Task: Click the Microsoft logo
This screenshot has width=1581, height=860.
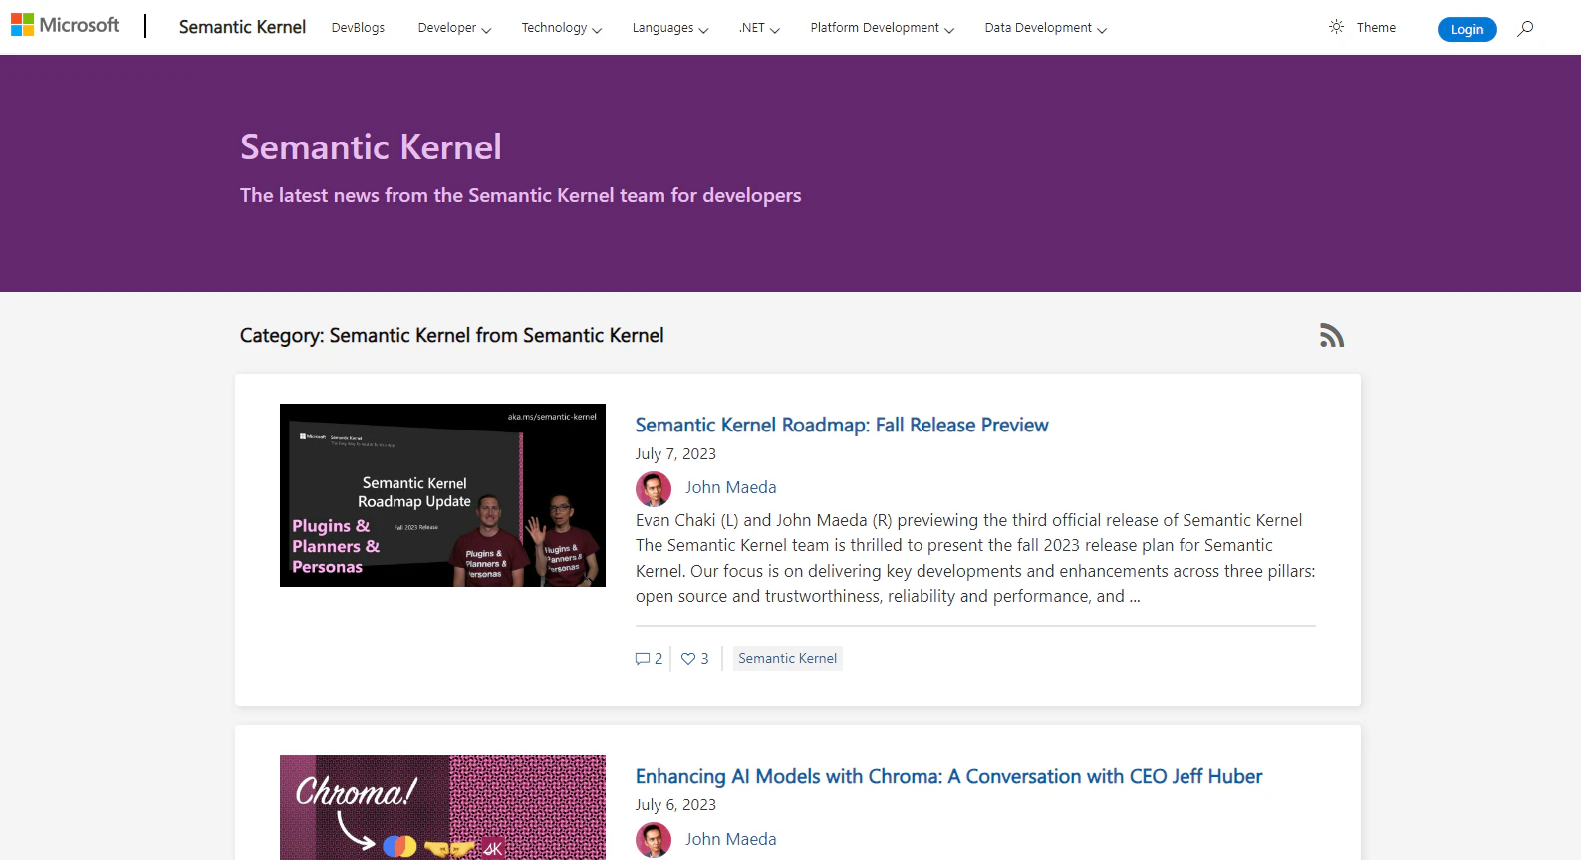Action: click(x=65, y=25)
